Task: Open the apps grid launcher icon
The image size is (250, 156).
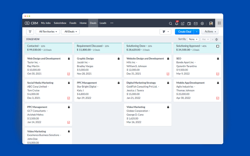Action: (x=219, y=23)
